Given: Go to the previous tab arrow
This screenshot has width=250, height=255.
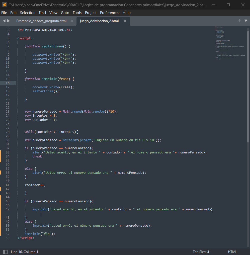Looking at the screenshot, I should pos(4,21).
